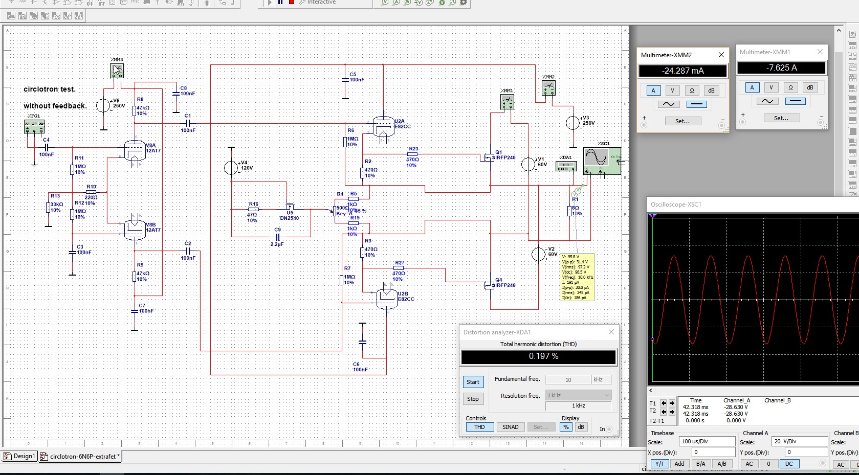Select the V4 120V source symbol
This screenshot has height=475, width=859.
[x=231, y=167]
